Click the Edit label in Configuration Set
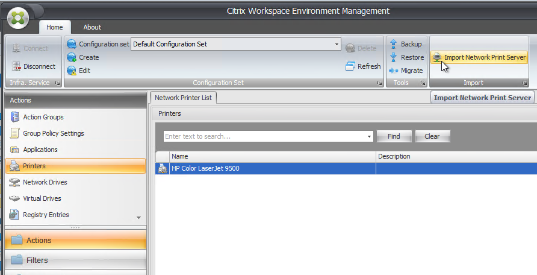 (x=85, y=71)
